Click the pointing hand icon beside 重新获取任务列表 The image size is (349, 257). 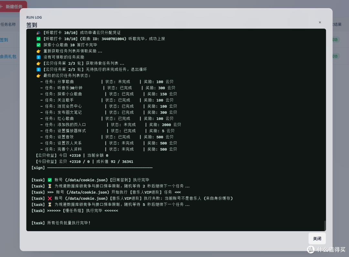point(38,51)
